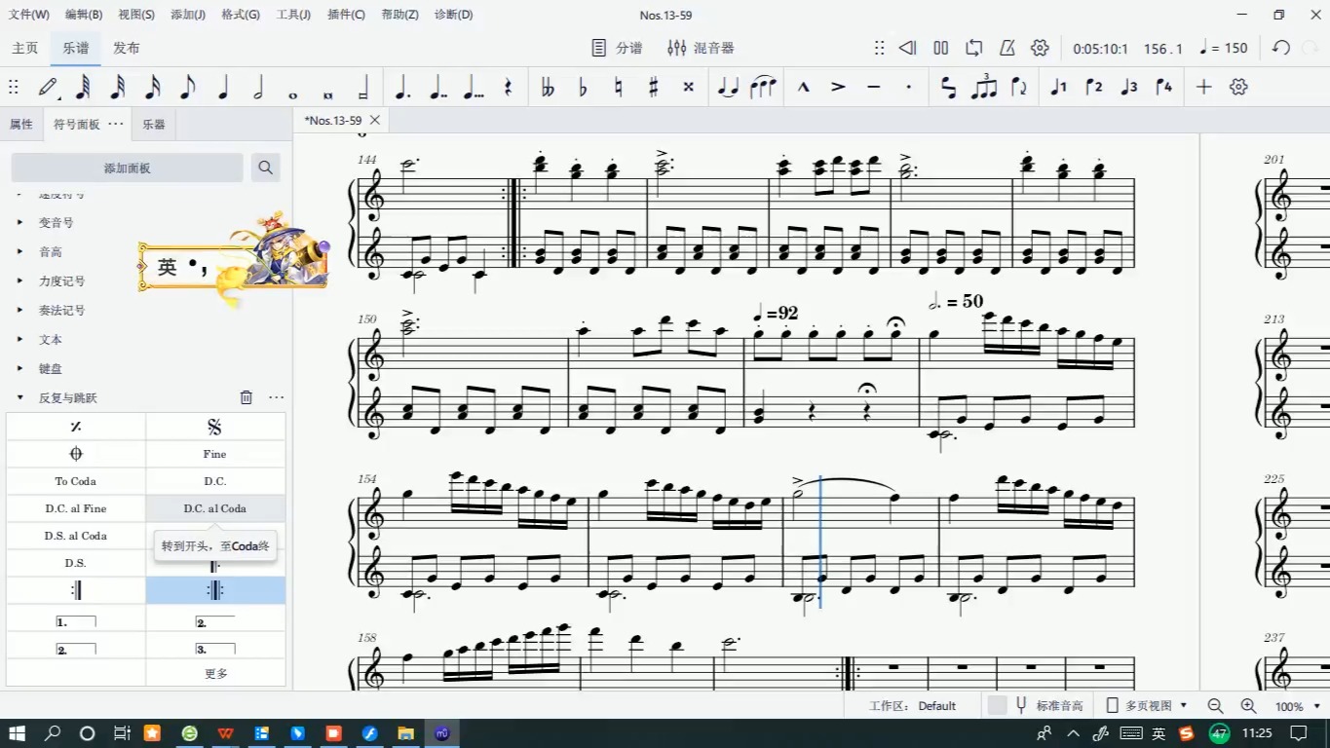Undo the last action
The height and width of the screenshot is (748, 1330).
(x=1281, y=48)
